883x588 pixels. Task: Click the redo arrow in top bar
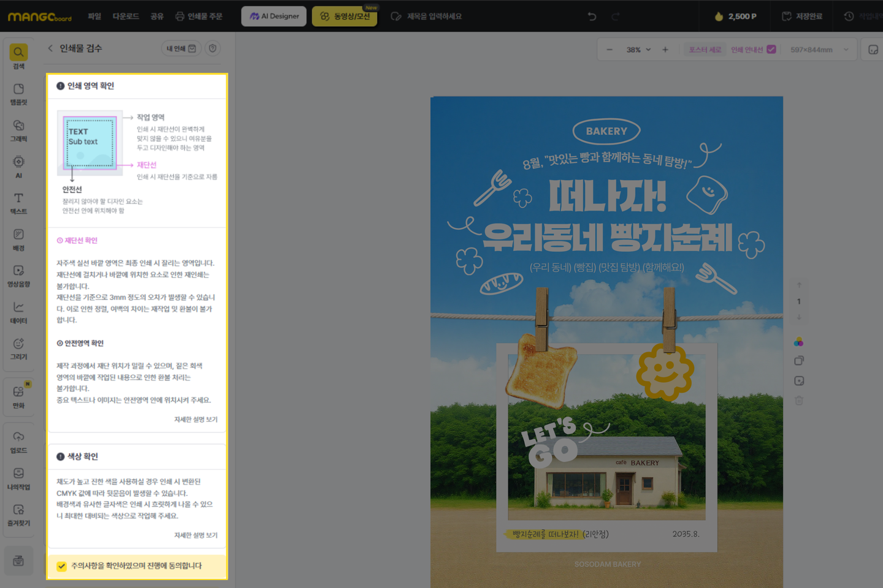pyautogui.click(x=616, y=16)
